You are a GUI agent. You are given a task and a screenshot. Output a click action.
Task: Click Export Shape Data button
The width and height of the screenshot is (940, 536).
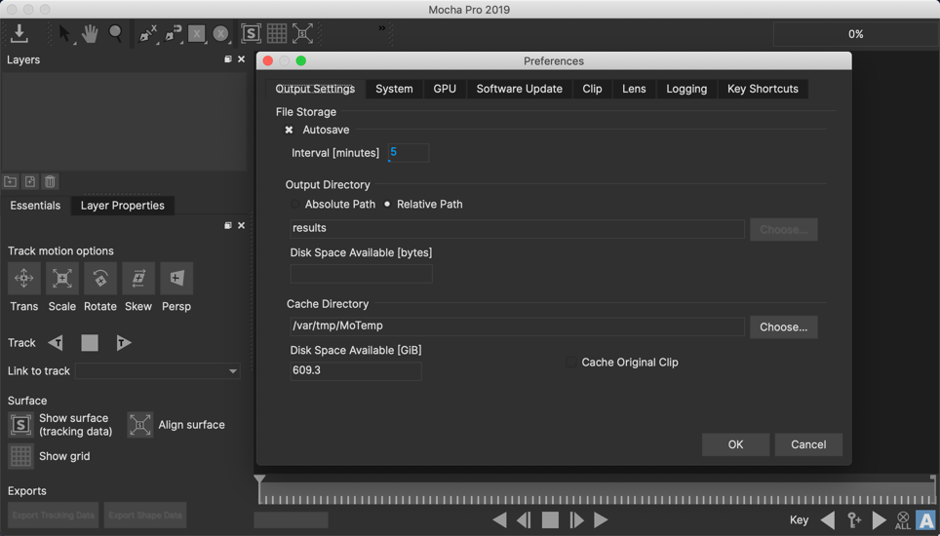145,515
